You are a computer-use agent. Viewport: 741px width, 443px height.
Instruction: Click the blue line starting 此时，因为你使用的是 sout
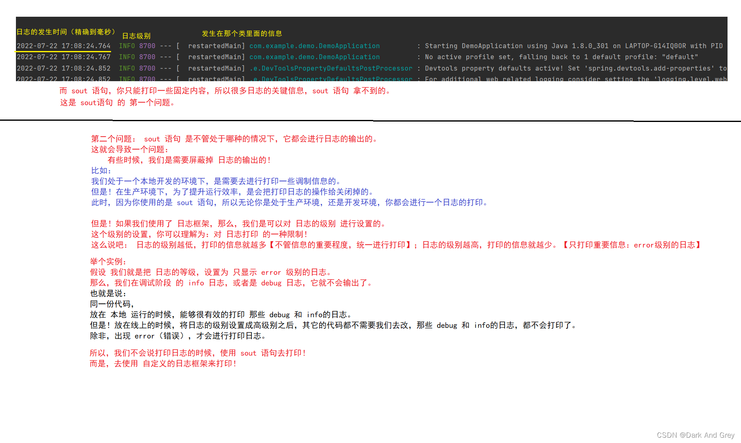290,203
